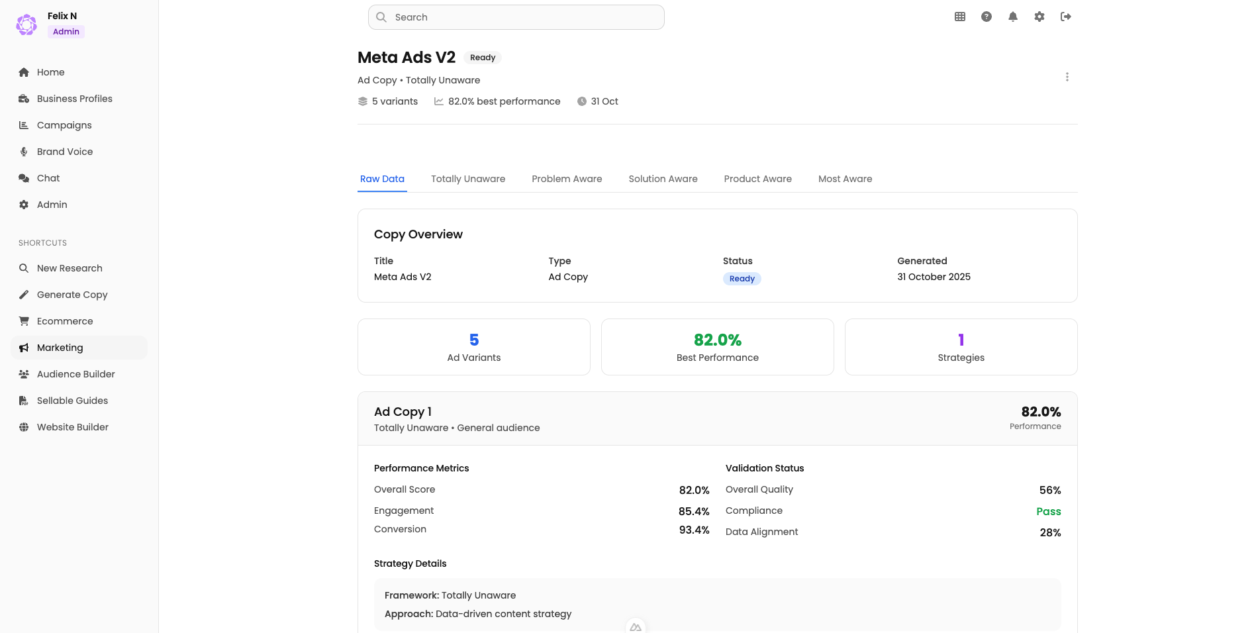Log out using the sign-out icon

point(1066,17)
